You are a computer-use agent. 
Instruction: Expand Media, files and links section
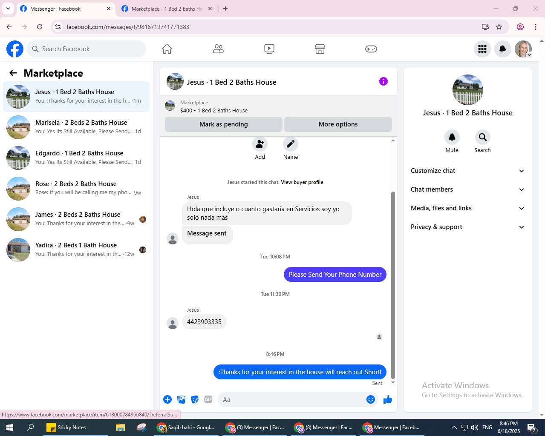click(468, 208)
